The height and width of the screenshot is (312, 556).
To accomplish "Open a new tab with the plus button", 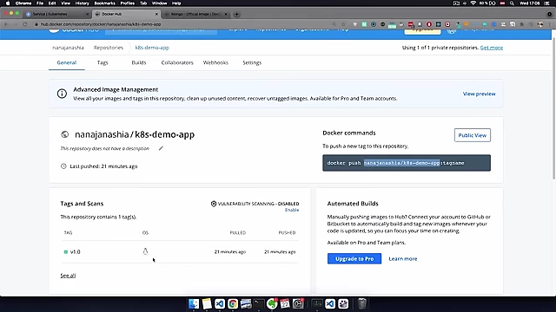I will (x=236, y=14).
